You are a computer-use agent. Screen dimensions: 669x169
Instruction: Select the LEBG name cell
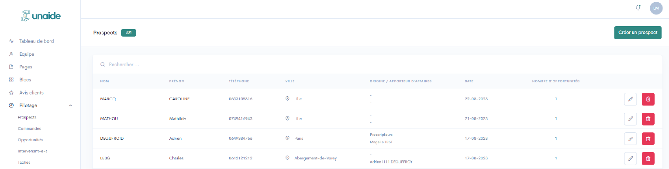(x=105, y=158)
